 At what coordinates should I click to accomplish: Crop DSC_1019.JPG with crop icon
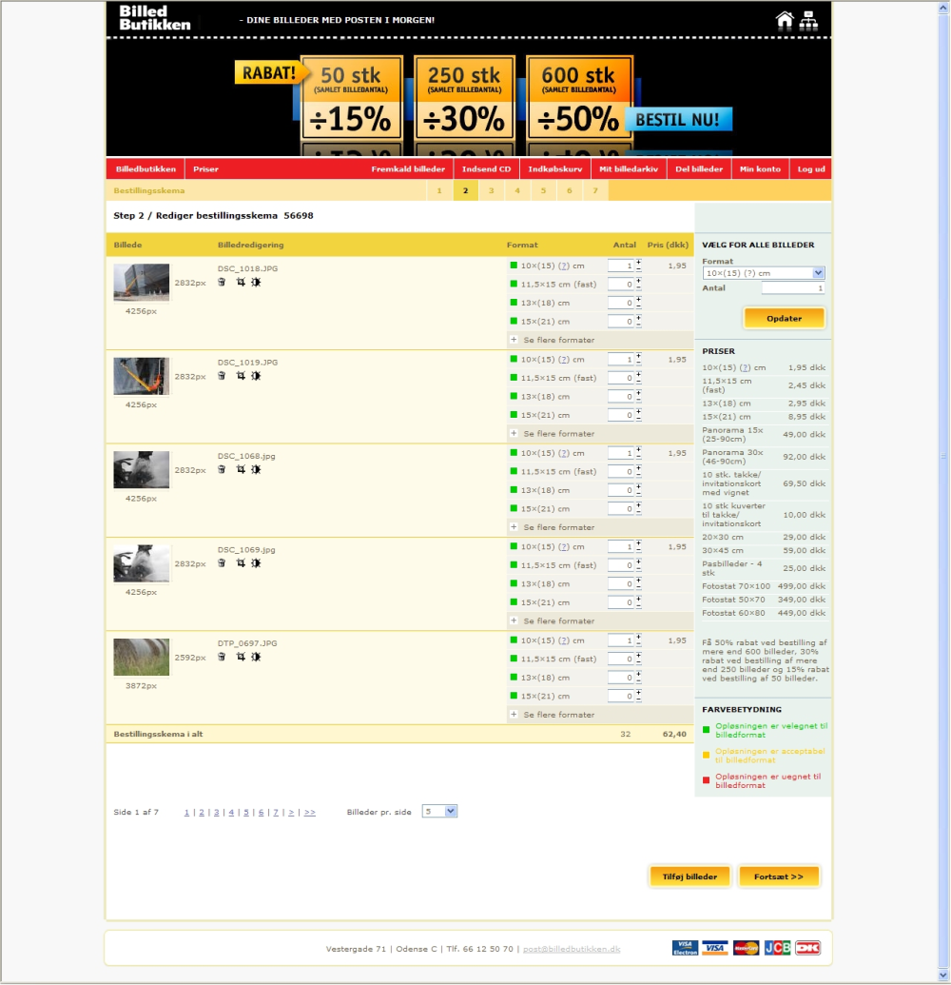pyautogui.click(x=241, y=376)
